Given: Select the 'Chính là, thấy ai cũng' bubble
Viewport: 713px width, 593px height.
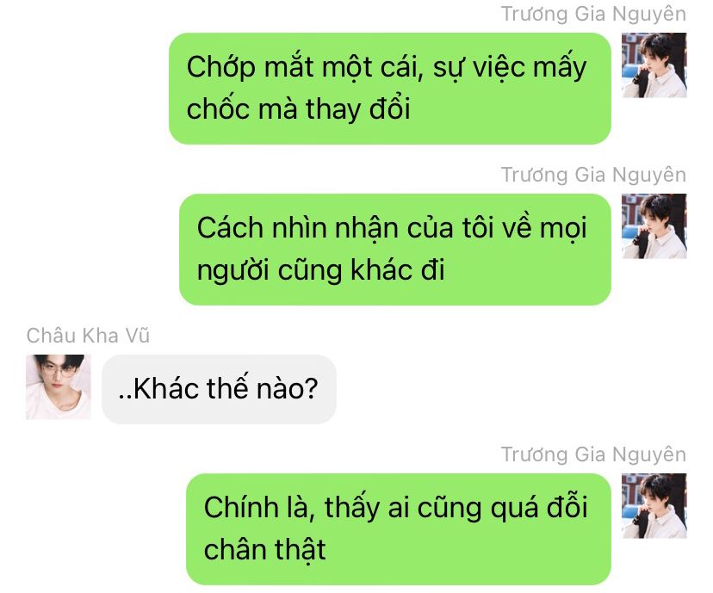Looking at the screenshot, I should pos(399,529).
